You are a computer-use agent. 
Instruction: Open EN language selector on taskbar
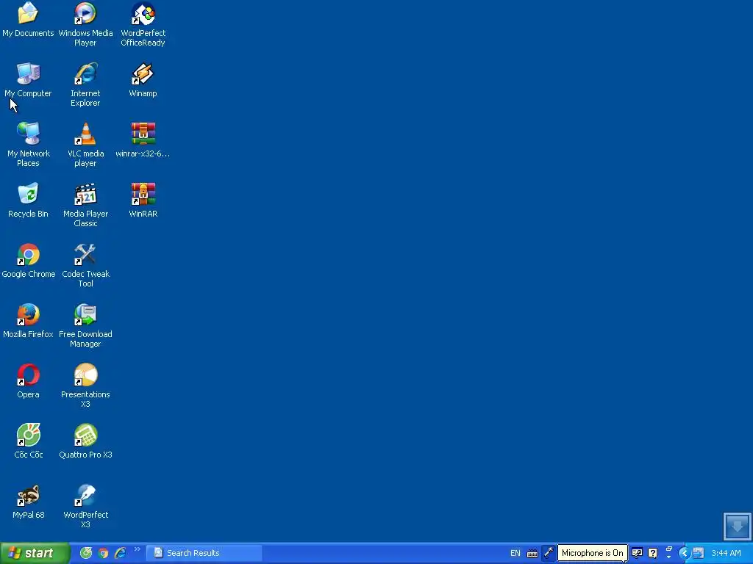pyautogui.click(x=515, y=553)
